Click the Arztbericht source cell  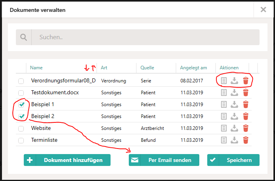152,128
